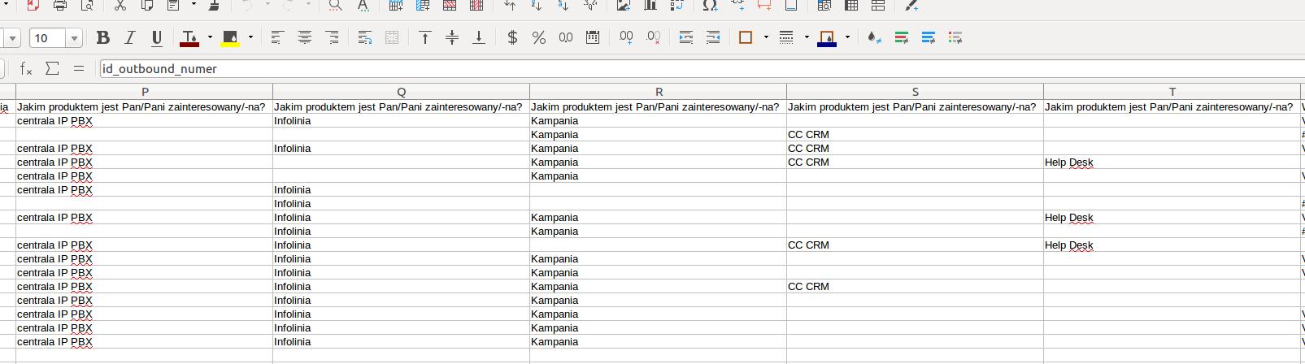
Task: Open Print Preview from the toolbar
Action: 87,6
